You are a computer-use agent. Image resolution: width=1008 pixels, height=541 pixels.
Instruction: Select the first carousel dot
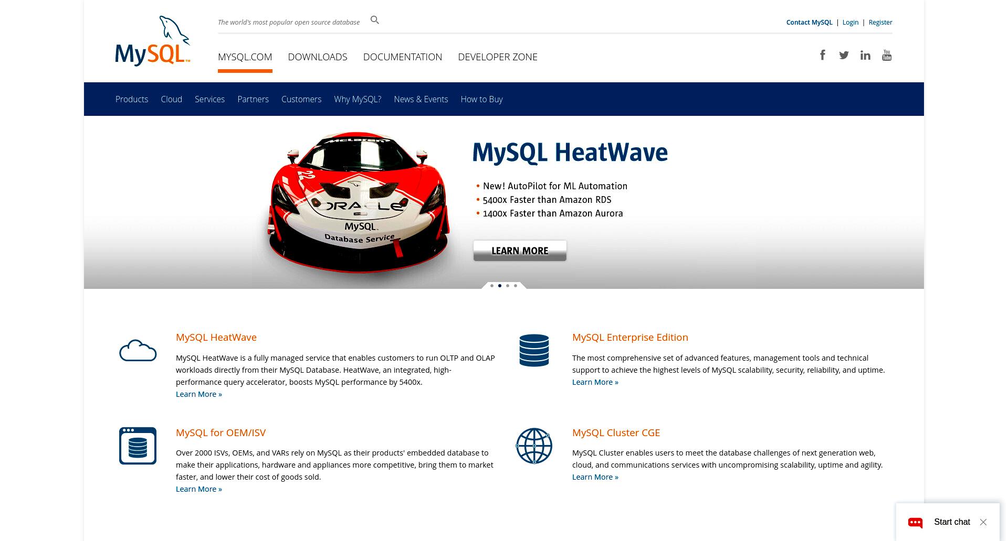pyautogui.click(x=492, y=286)
